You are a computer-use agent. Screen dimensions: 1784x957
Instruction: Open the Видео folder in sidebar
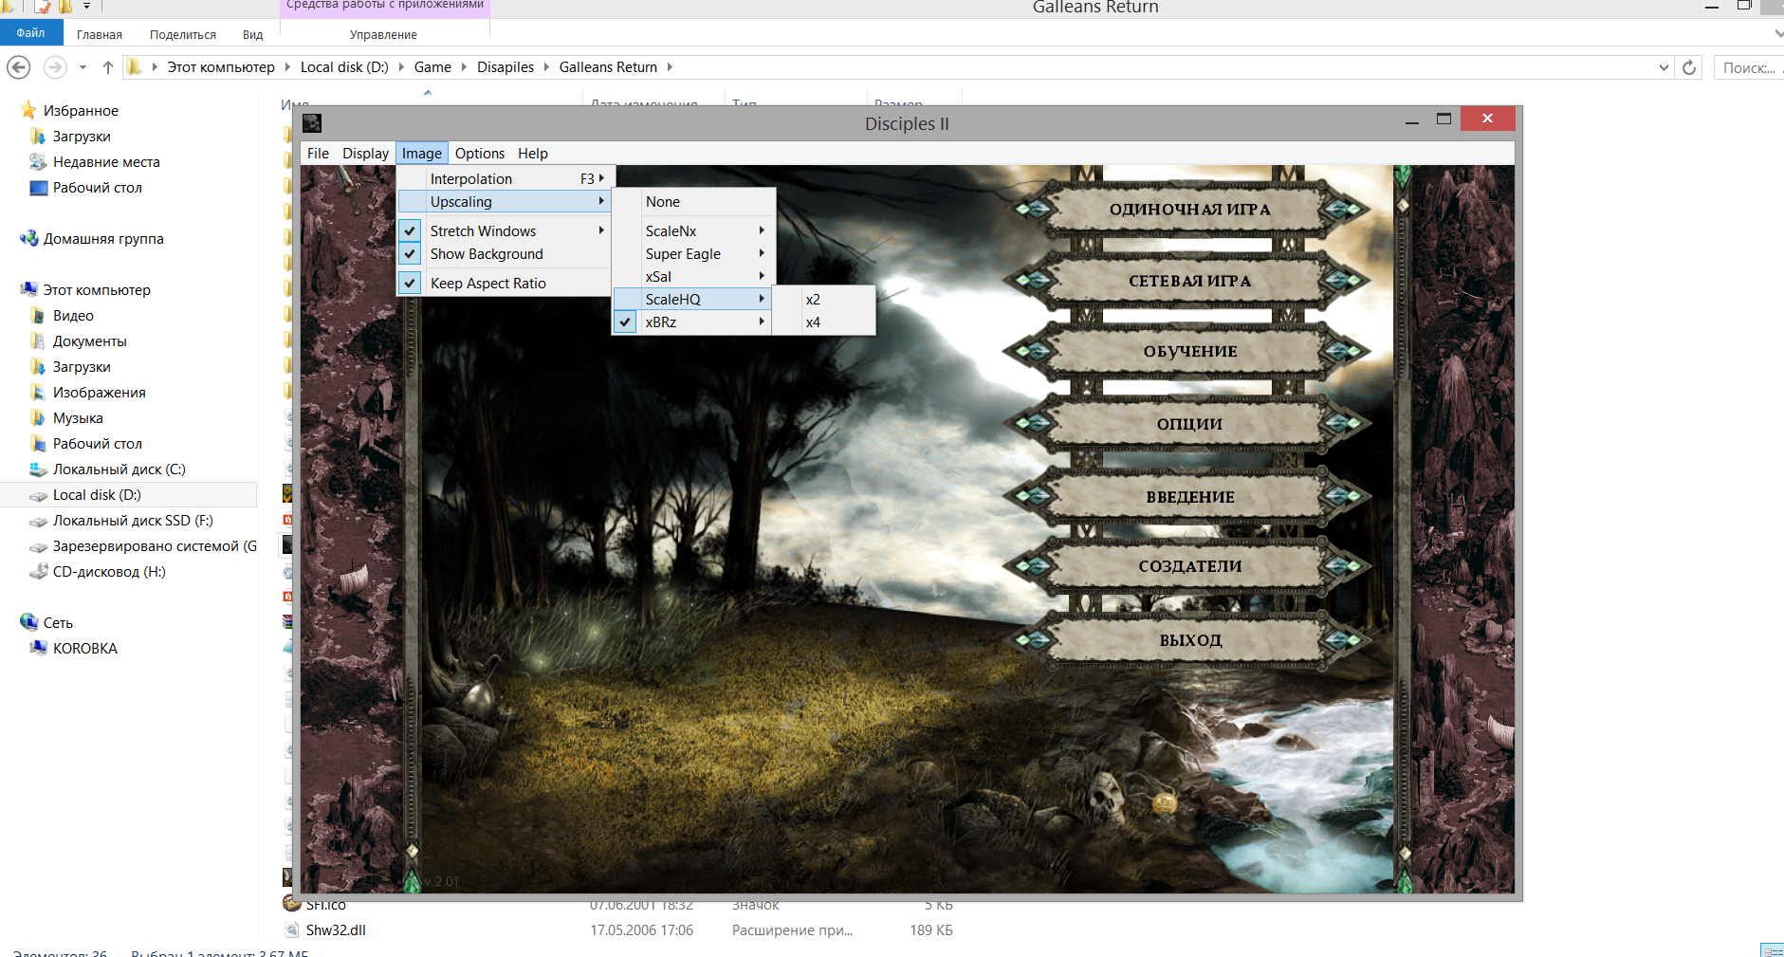[x=73, y=316]
